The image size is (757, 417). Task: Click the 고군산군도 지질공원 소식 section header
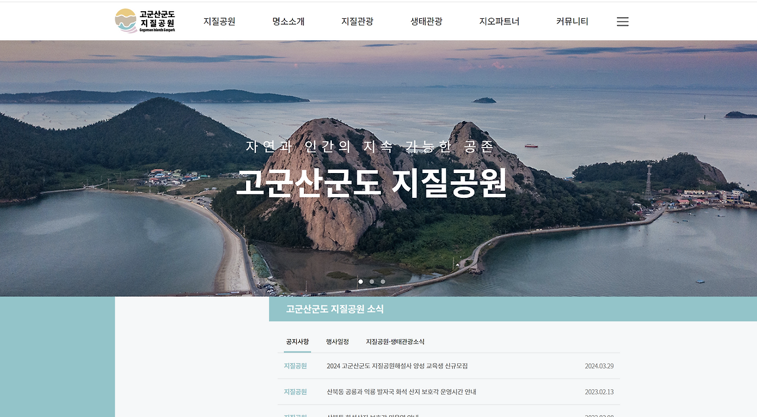click(x=334, y=308)
